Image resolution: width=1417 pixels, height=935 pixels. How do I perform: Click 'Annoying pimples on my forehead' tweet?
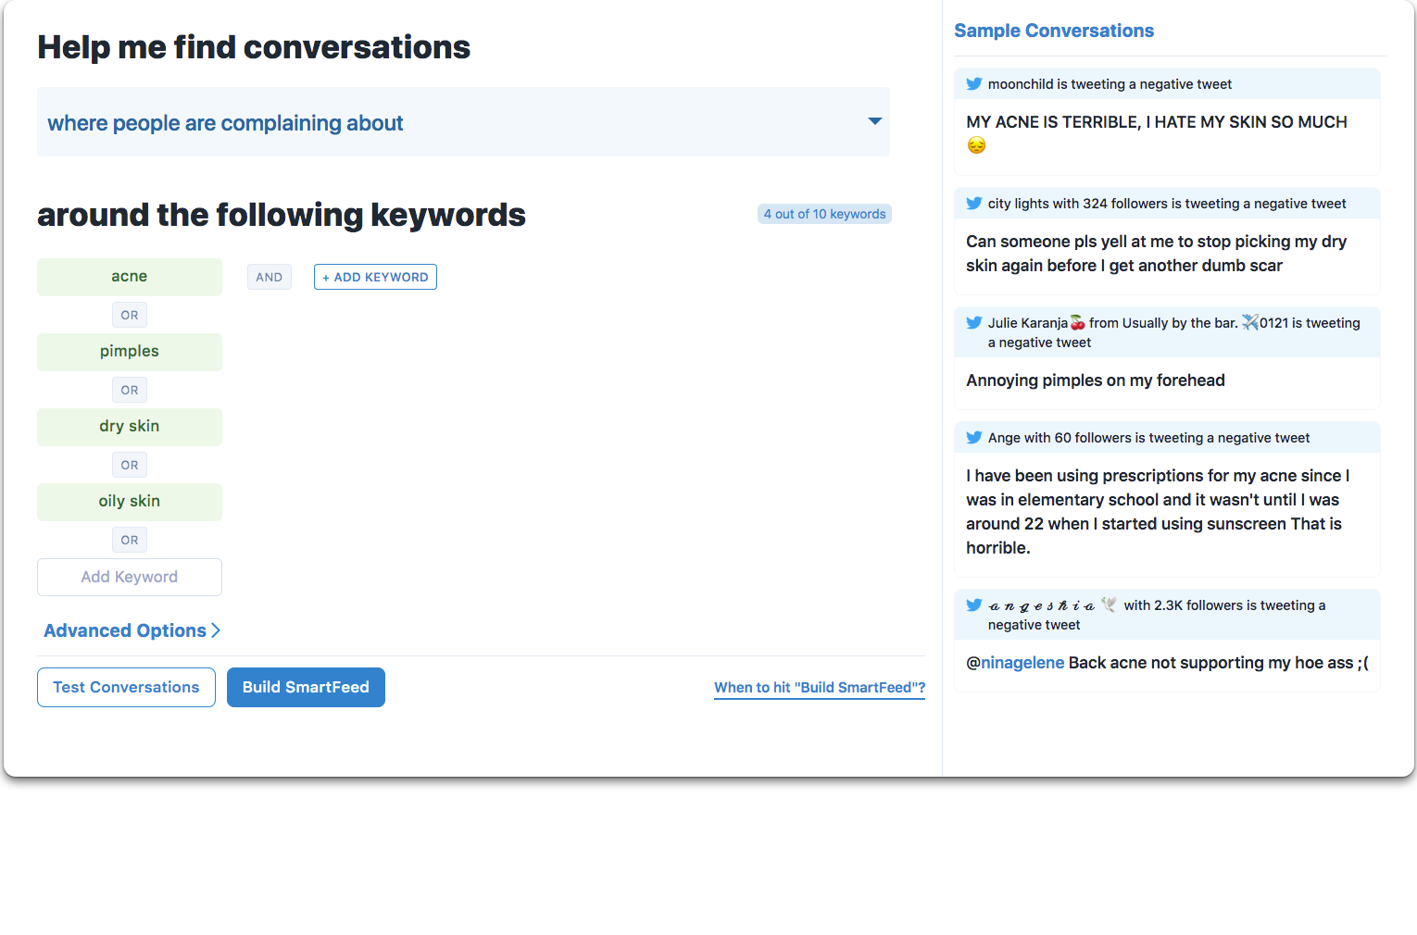[1096, 380]
